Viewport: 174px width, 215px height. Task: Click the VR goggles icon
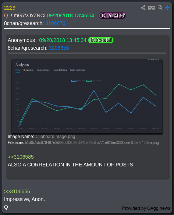tap(152, 8)
